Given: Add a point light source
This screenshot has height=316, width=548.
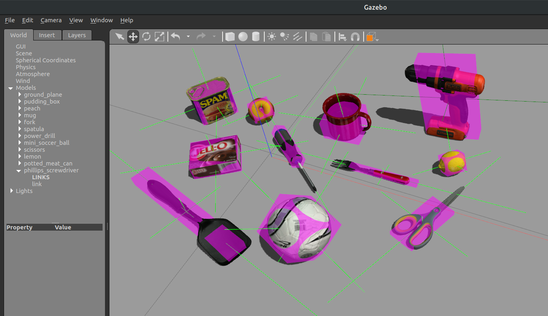Looking at the screenshot, I should 272,37.
